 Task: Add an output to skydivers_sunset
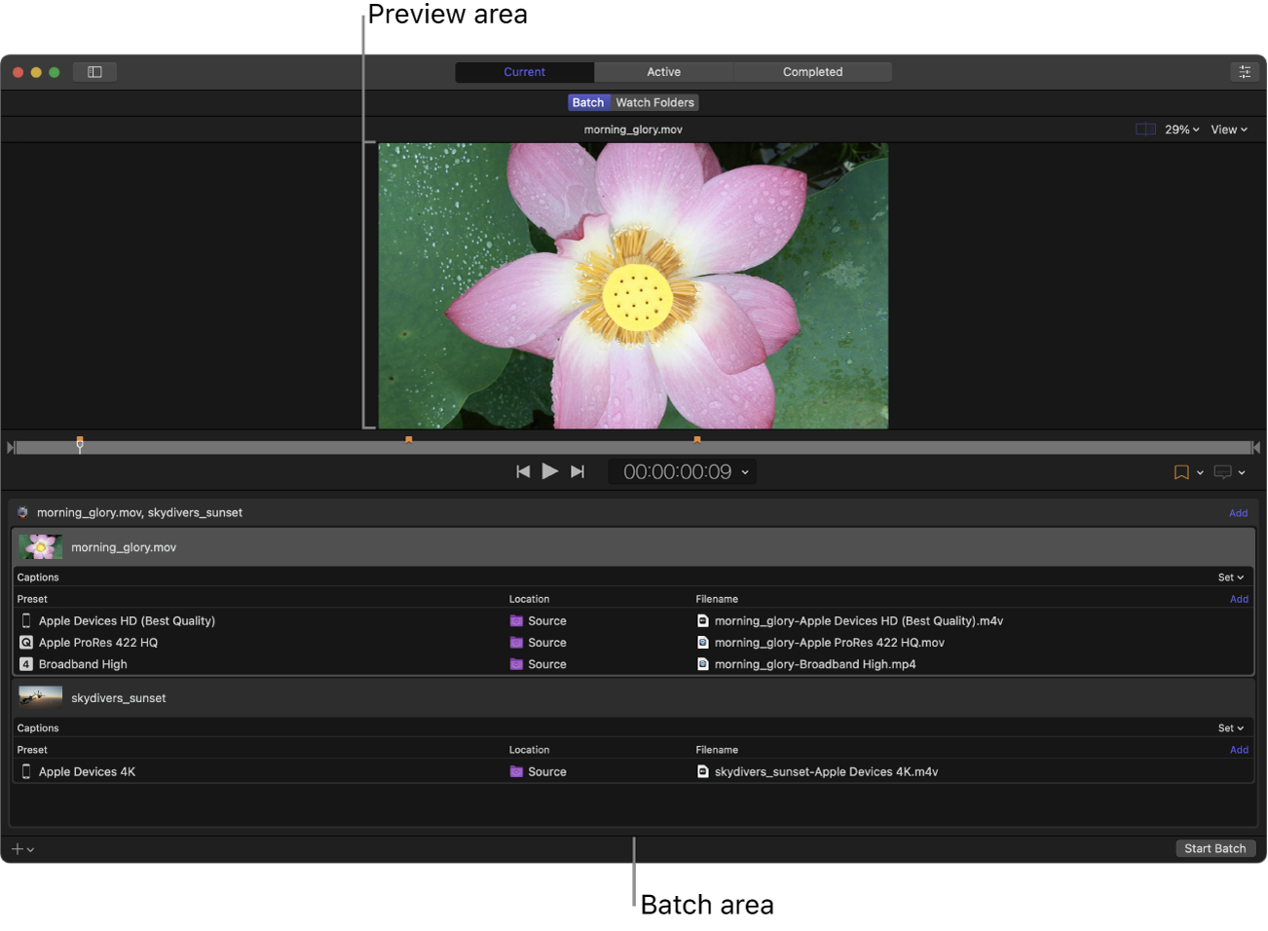coord(1238,750)
